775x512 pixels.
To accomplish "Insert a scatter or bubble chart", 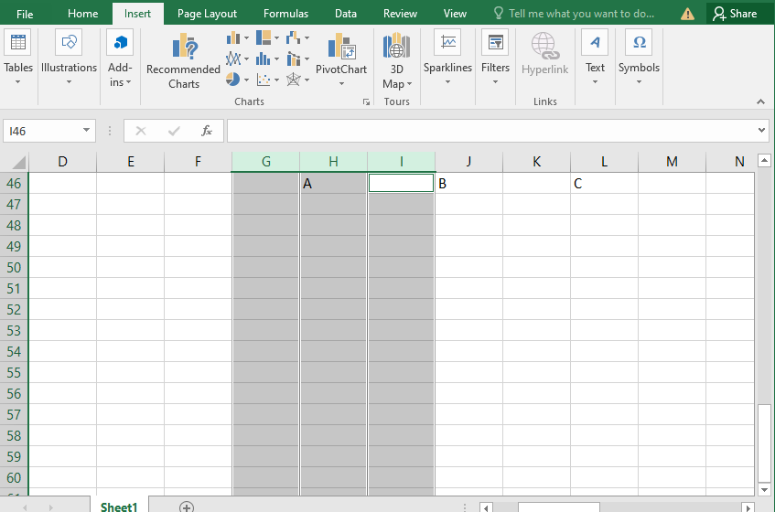I will 264,80.
